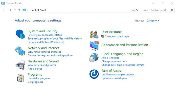Viewport: 177px width, 104px height.
Task: Open the User Accounts people icon
Action: click(94, 35)
